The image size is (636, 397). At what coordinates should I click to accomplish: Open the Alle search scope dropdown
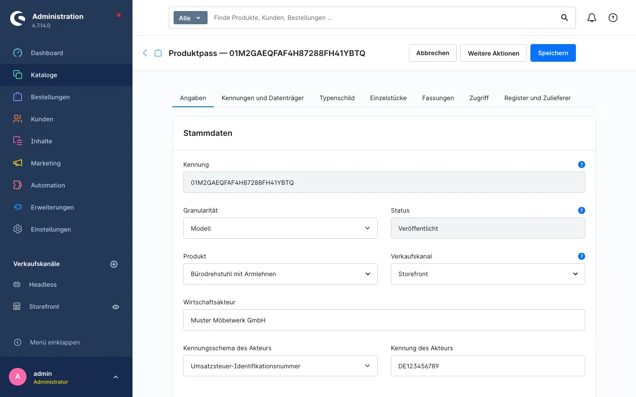(190, 18)
